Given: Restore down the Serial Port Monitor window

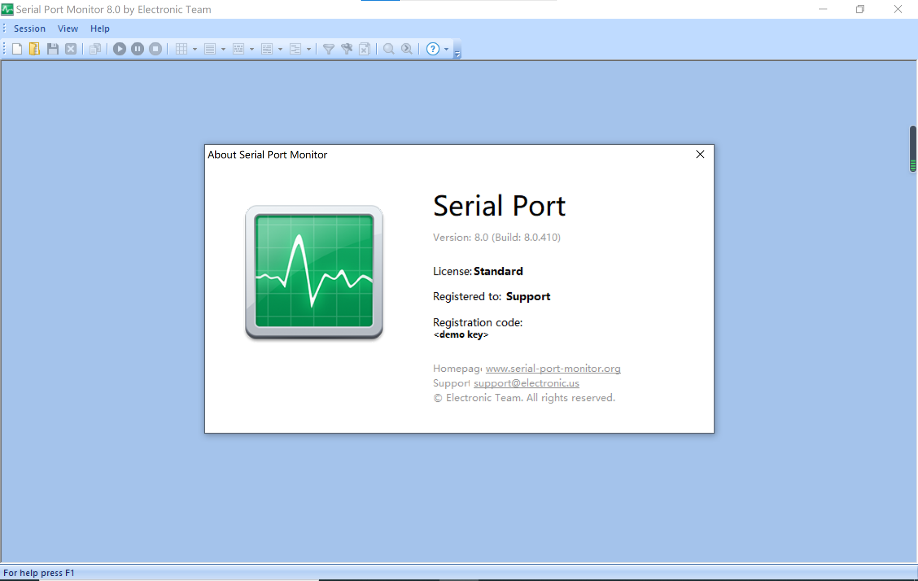Looking at the screenshot, I should 860,9.
